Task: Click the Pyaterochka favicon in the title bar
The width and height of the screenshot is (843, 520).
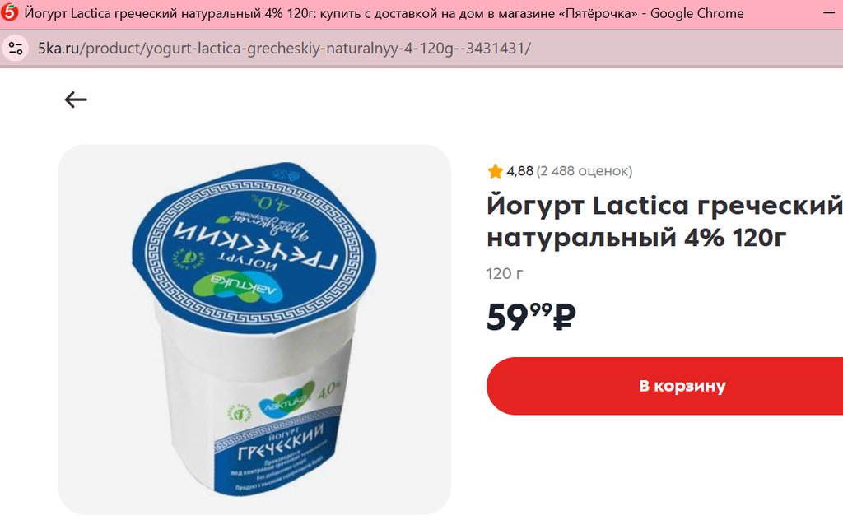Action: point(10,13)
